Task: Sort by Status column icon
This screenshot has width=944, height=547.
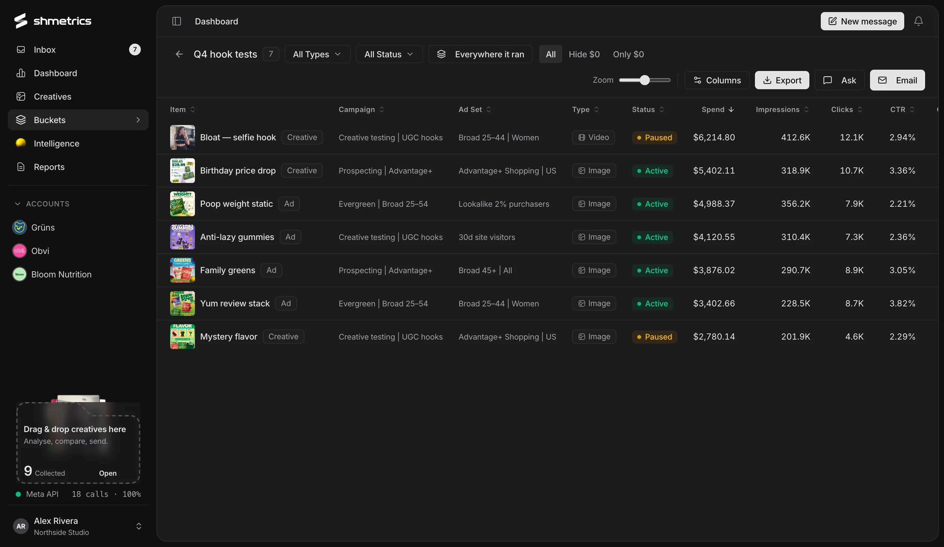Action: [x=661, y=110]
